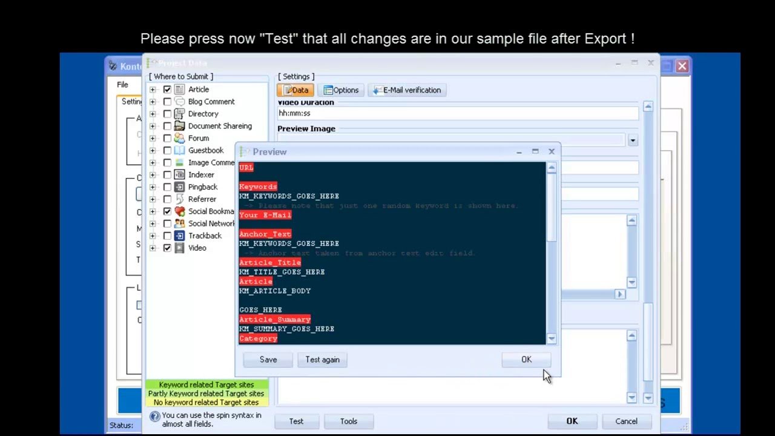Open the E-Mail verification tab
Viewport: 775px width, 436px height.
coord(407,90)
